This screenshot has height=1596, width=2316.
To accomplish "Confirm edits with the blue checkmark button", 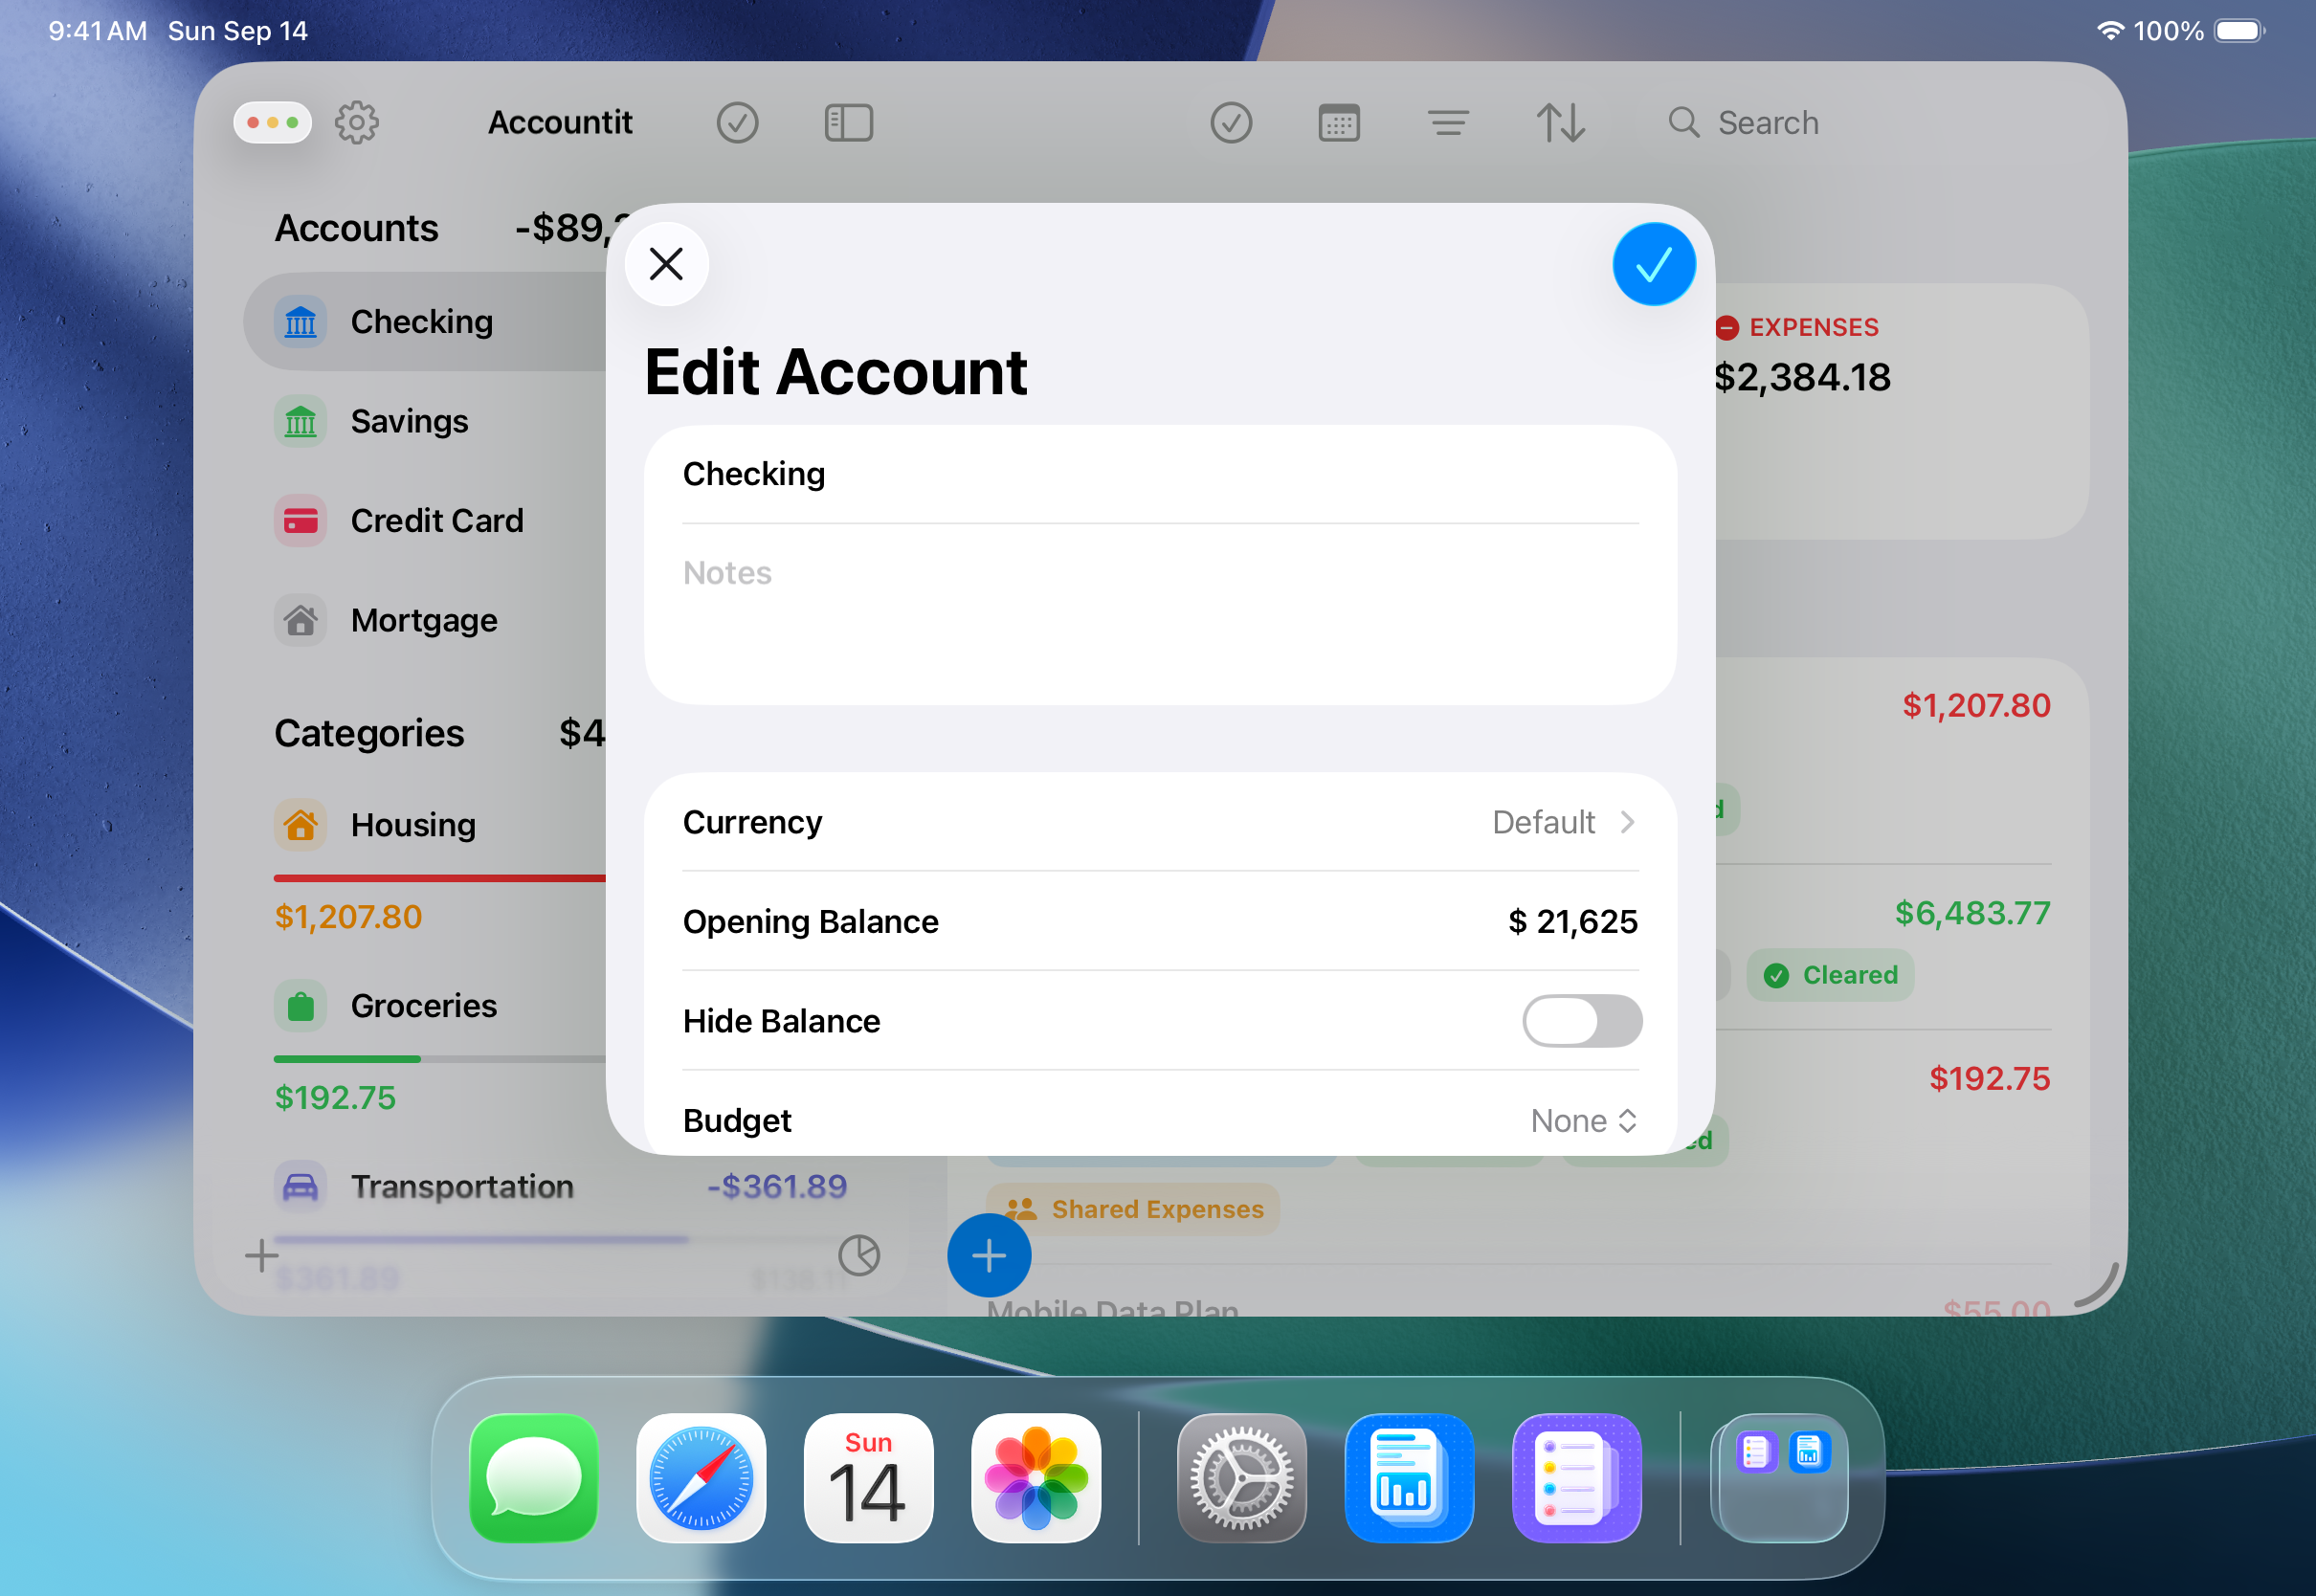I will [x=1653, y=264].
